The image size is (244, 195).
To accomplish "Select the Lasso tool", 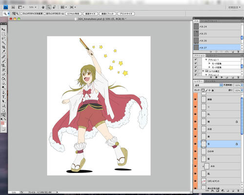I will tap(3, 39).
